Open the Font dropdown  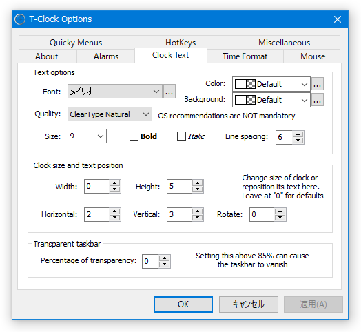pyautogui.click(x=115, y=92)
